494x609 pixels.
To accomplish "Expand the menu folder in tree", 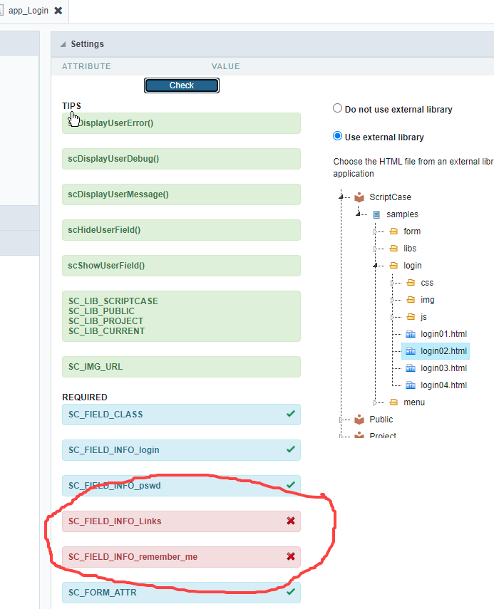I will click(376, 402).
